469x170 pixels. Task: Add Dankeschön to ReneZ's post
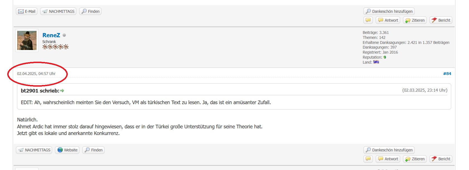[x=389, y=150]
